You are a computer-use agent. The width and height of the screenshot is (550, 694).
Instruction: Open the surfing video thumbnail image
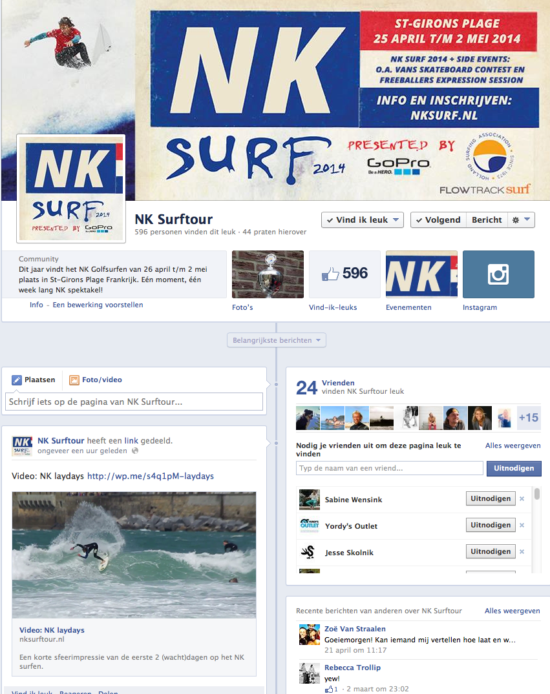tap(134, 555)
